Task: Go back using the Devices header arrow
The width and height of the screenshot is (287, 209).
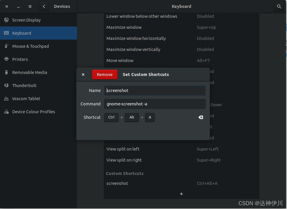Action: (x=44, y=6)
